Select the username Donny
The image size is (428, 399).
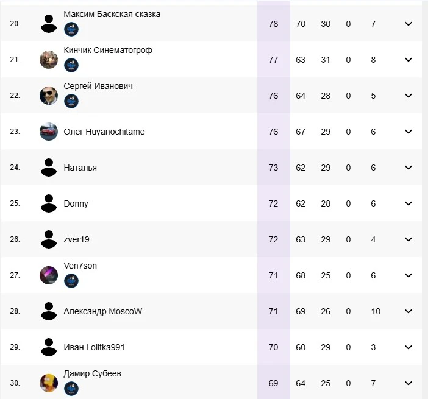click(76, 203)
